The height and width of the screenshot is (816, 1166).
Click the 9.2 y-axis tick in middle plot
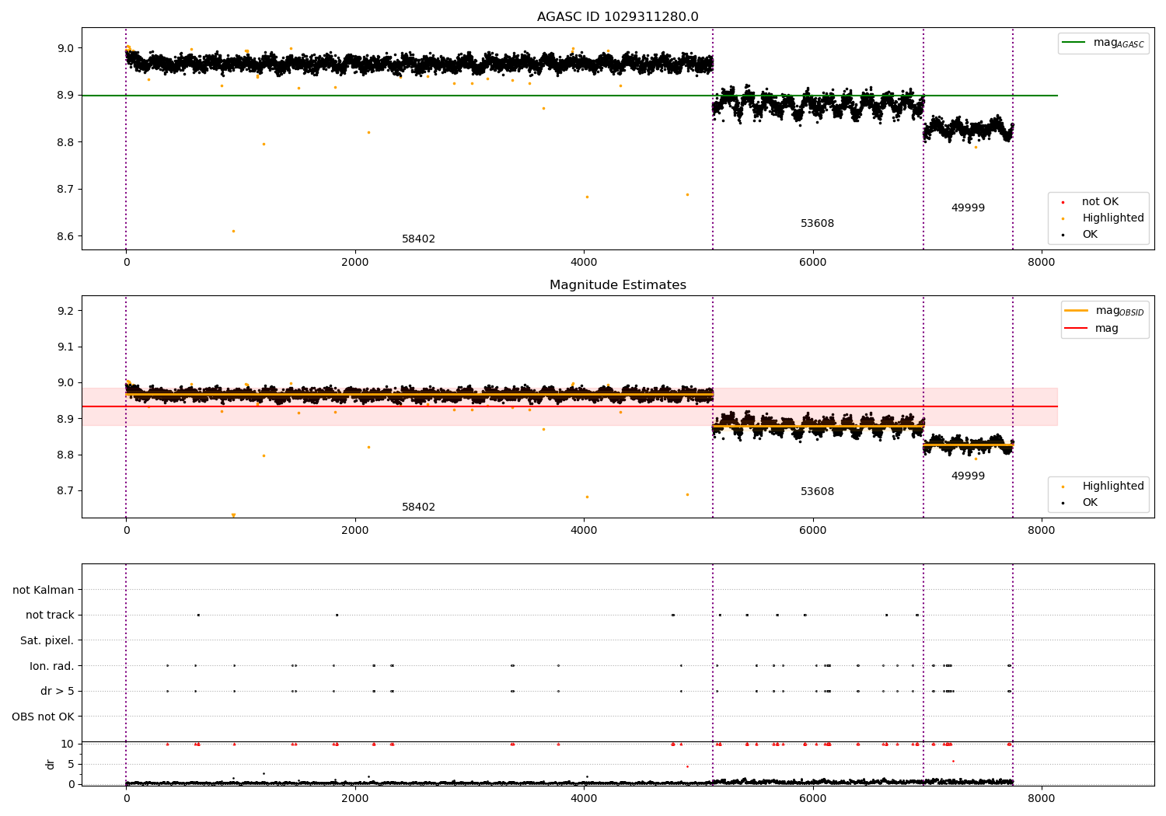coord(64,311)
